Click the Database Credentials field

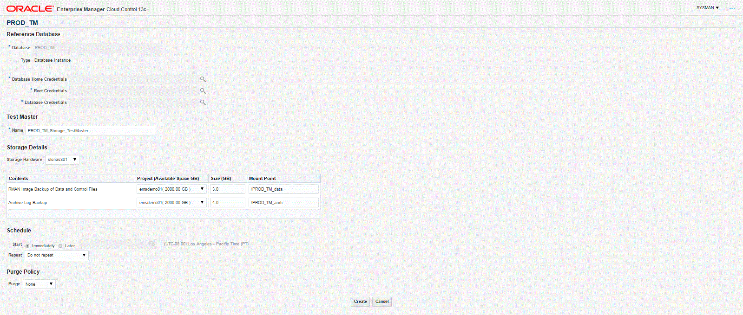pos(133,103)
